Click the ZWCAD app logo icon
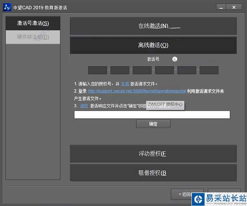This screenshot has width=247, height=206. pos(7,7)
